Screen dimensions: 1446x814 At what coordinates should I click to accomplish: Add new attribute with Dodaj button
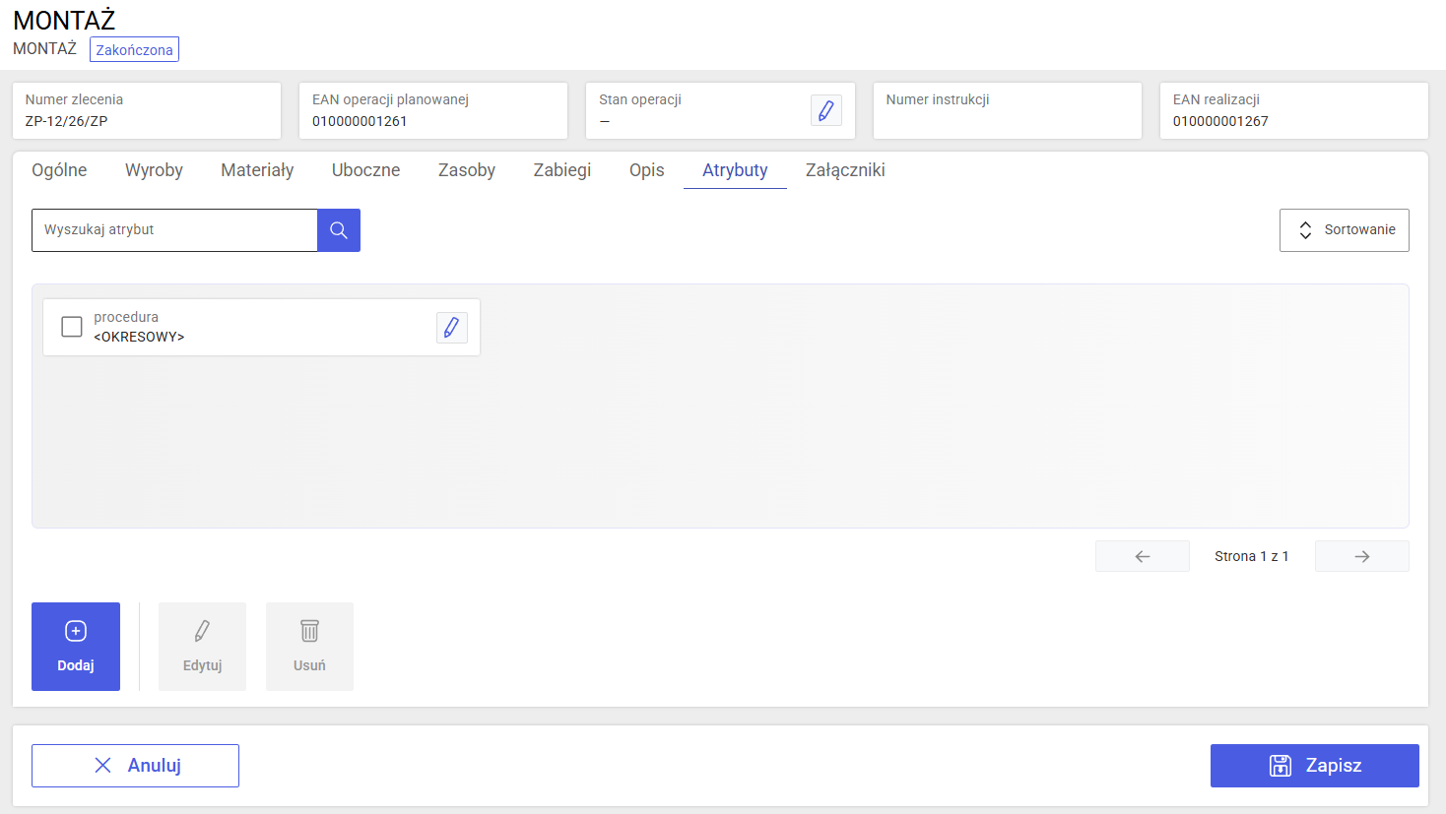pyautogui.click(x=76, y=647)
